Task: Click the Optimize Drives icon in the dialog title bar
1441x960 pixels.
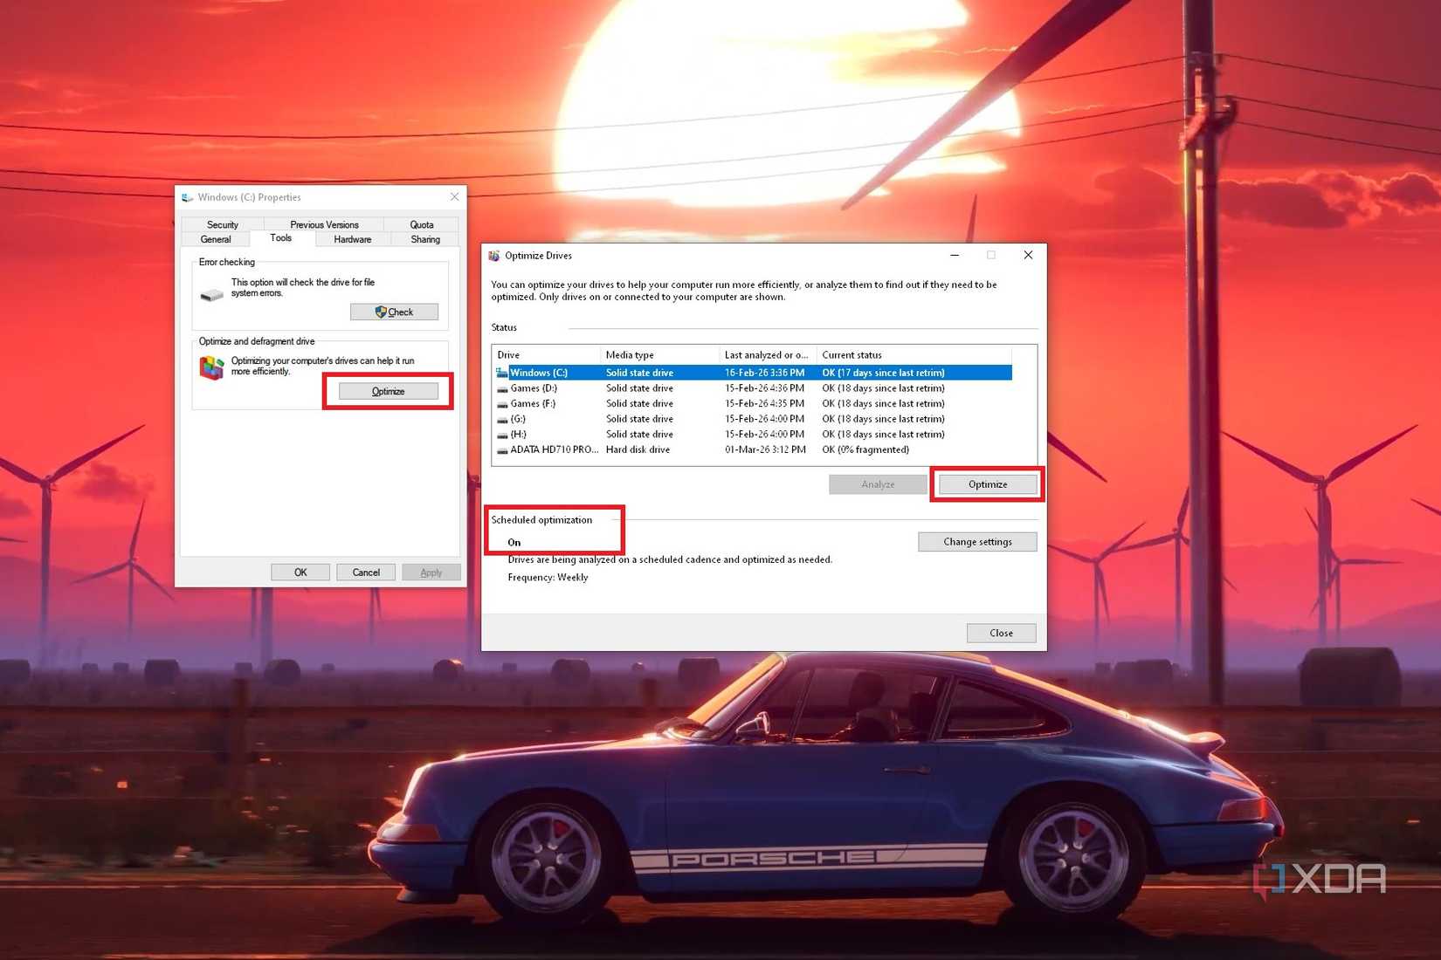Action: point(495,255)
